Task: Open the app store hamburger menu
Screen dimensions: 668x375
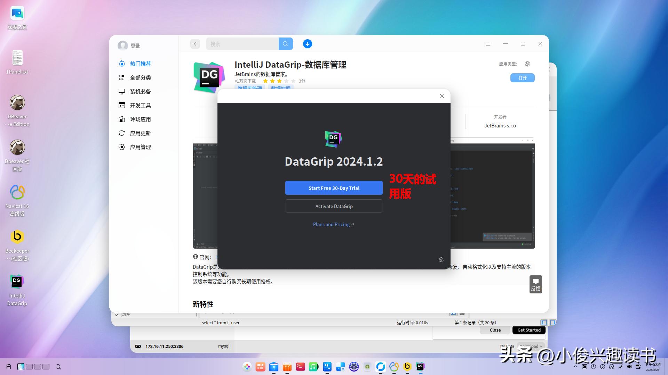Action: 488,44
